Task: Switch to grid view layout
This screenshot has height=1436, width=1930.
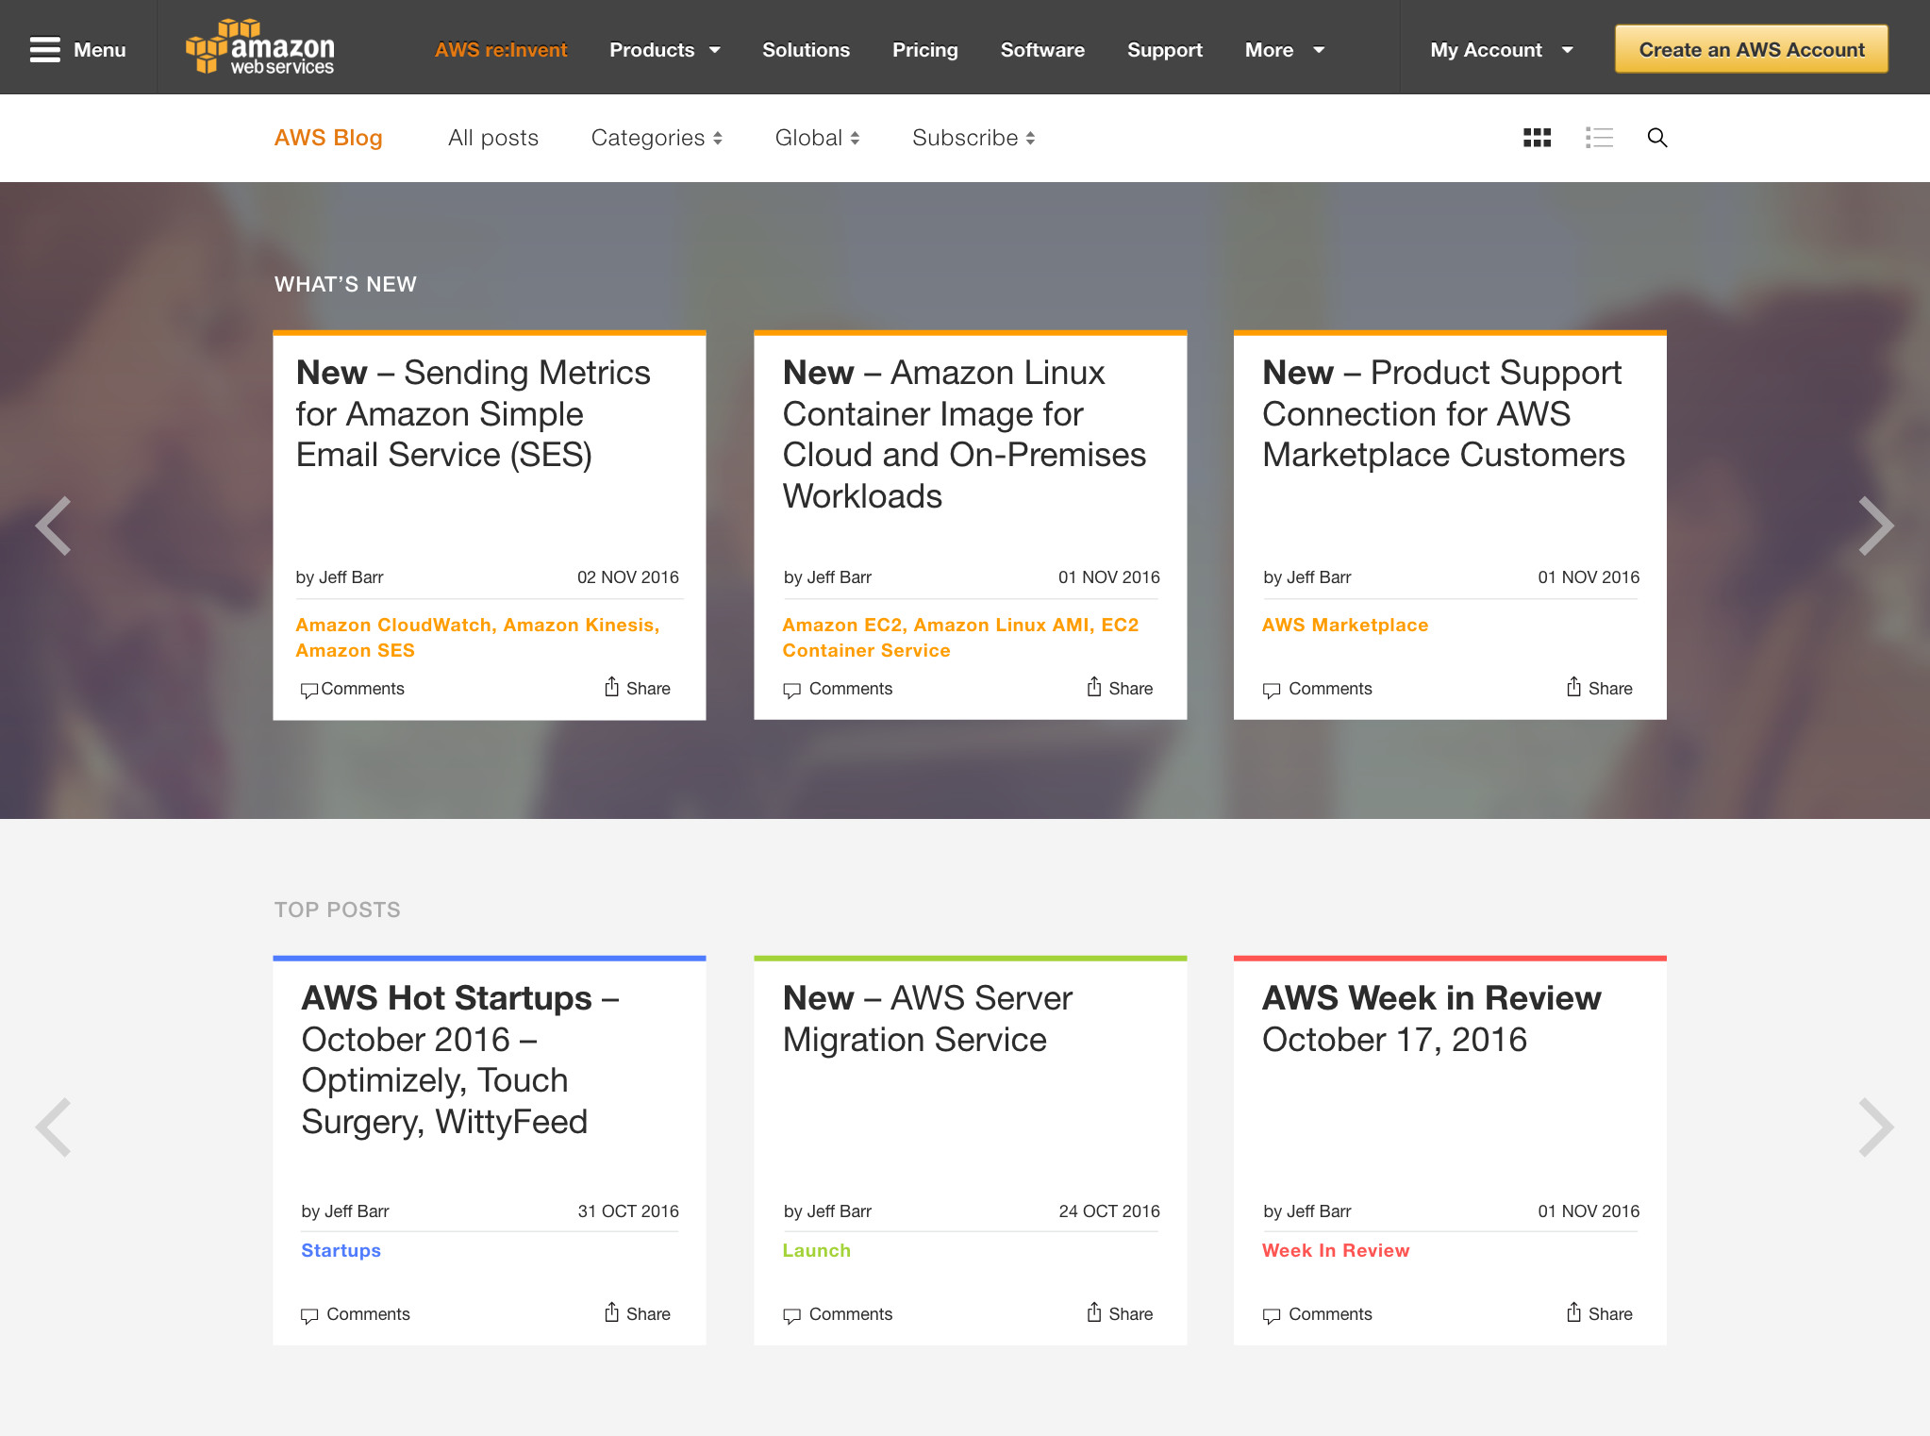Action: tap(1537, 138)
